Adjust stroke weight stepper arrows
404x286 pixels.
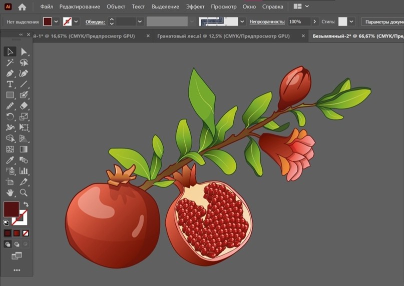112,21
